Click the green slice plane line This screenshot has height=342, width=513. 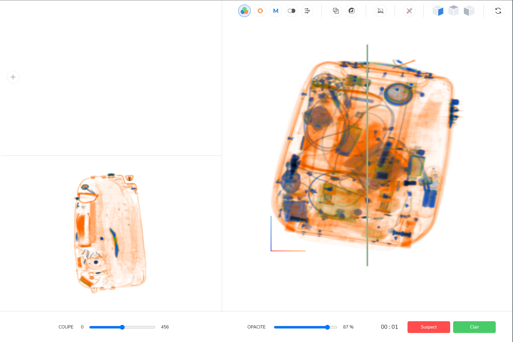[367, 155]
